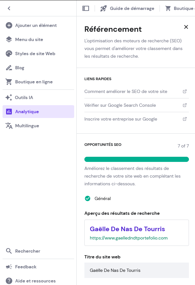Click the plus icon for Ajouter un élément
195x285 pixels.
click(9, 25)
